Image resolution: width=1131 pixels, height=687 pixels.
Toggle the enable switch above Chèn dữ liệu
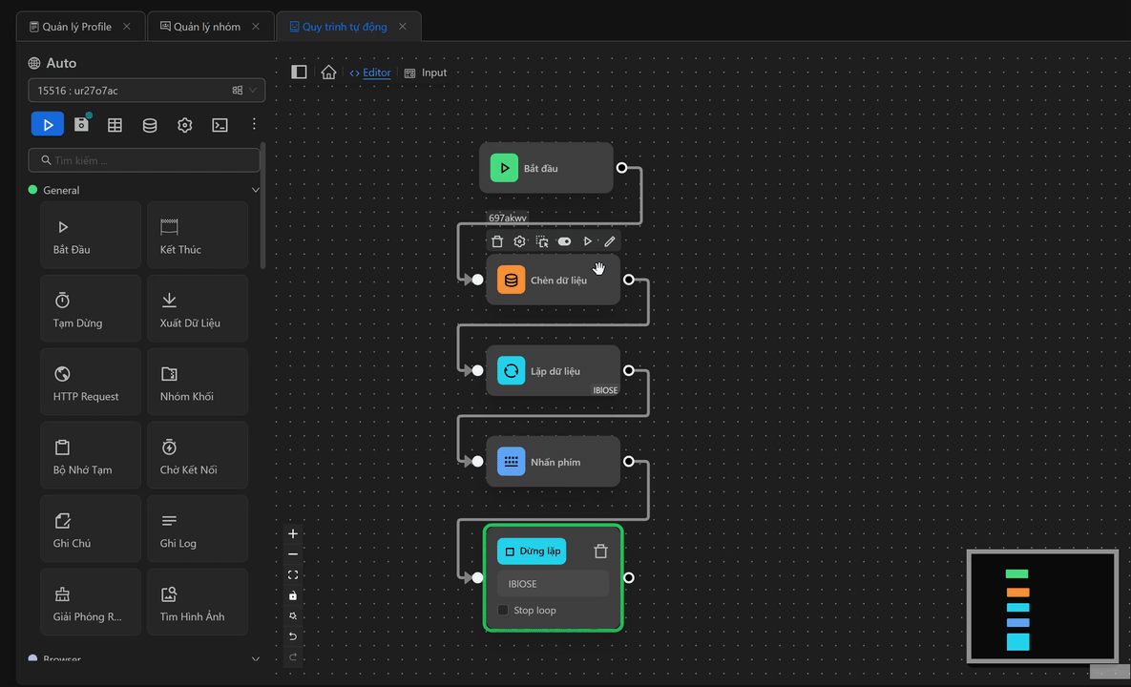[564, 241]
